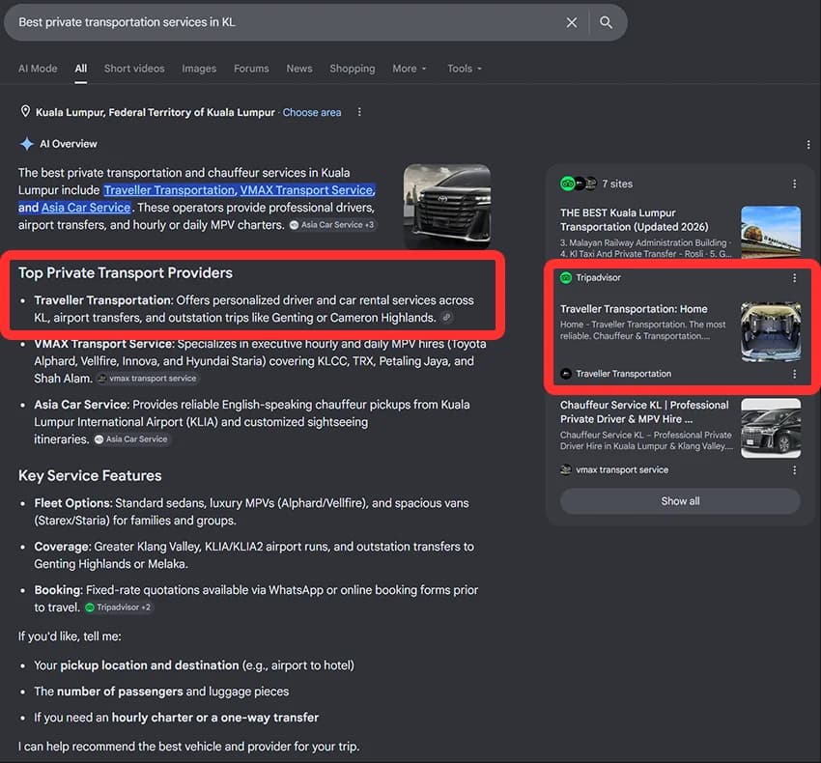The image size is (821, 763).
Task: Click the black MPV thumbnail for Chauffeur Service KL
Action: pyautogui.click(x=771, y=429)
